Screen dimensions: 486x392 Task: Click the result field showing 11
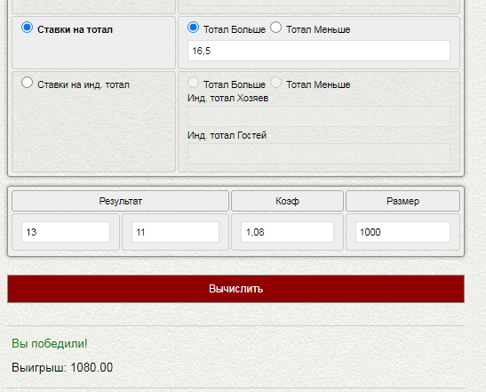pos(175,232)
